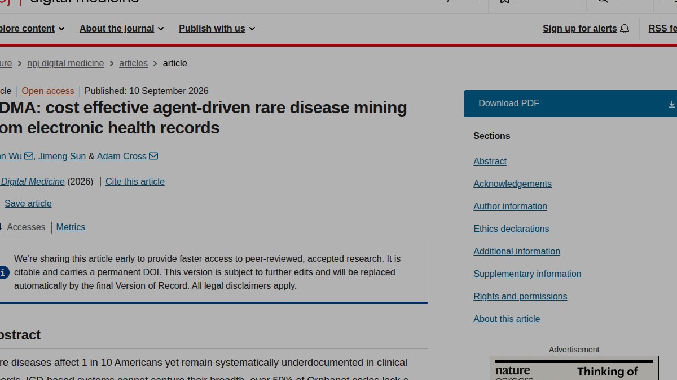Go to About this article
This screenshot has width=677, height=380.
507,319
